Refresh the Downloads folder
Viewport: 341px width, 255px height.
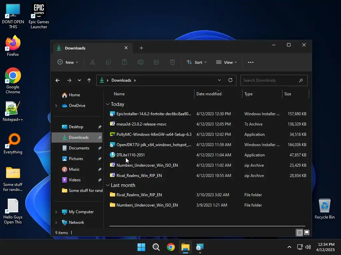click(x=230, y=80)
